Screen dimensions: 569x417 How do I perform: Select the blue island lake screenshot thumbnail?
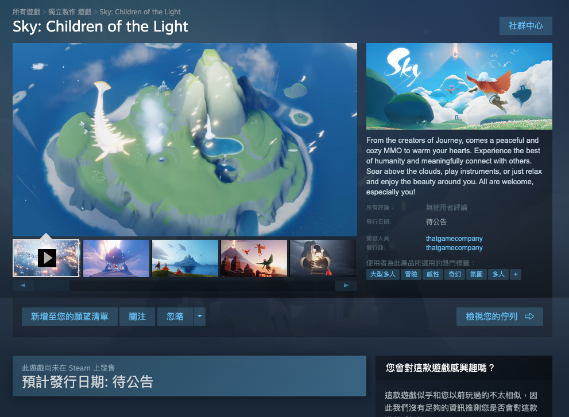(x=185, y=258)
